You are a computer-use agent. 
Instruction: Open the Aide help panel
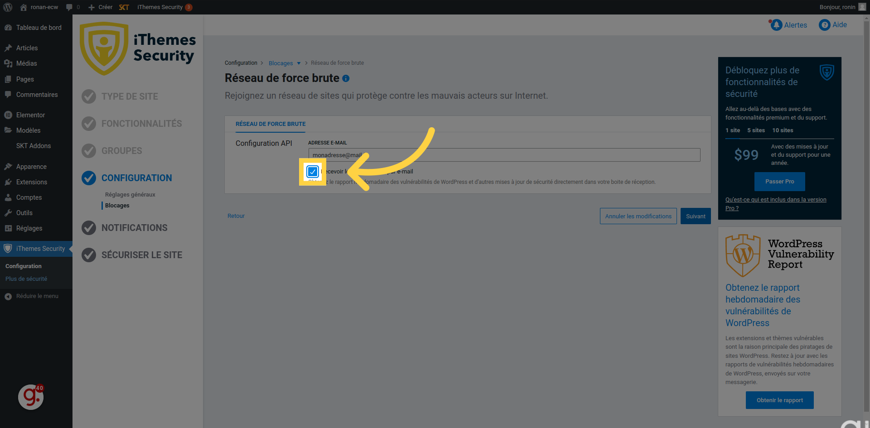click(x=833, y=25)
